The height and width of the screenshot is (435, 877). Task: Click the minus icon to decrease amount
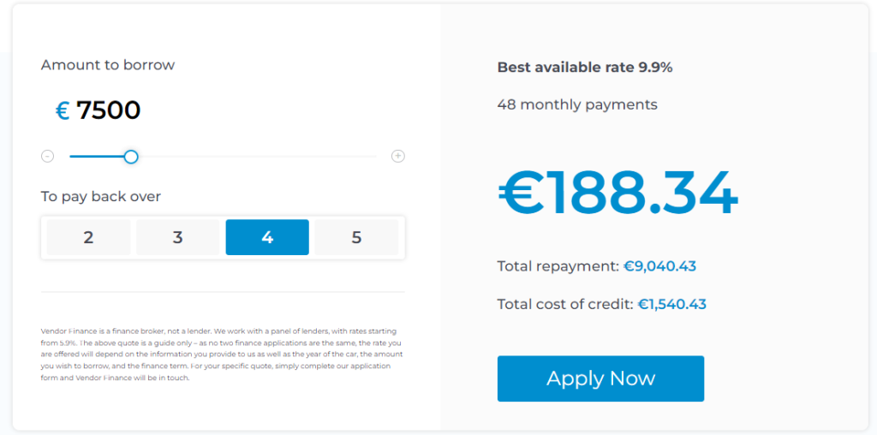point(48,157)
